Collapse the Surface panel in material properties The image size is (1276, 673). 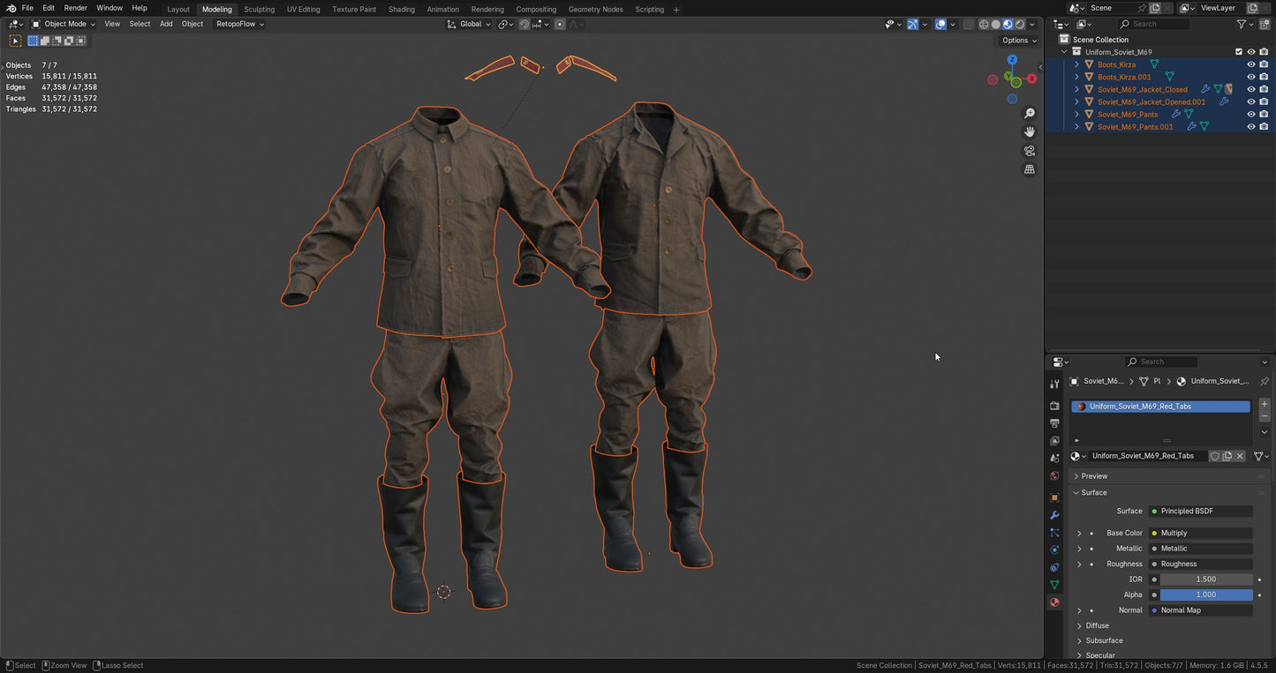[1092, 492]
